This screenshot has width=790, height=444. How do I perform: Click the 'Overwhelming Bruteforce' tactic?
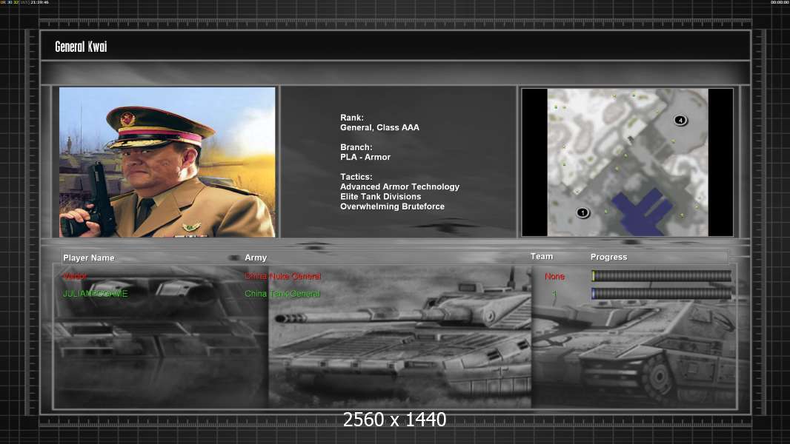(x=392, y=206)
